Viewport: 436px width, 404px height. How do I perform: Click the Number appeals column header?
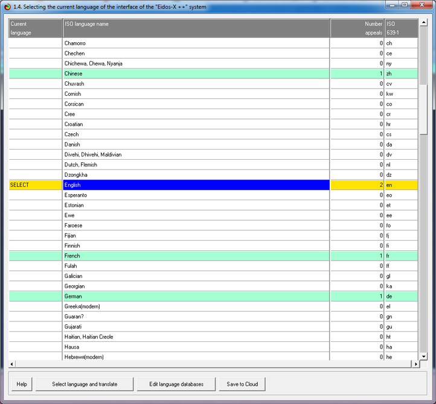click(x=357, y=28)
